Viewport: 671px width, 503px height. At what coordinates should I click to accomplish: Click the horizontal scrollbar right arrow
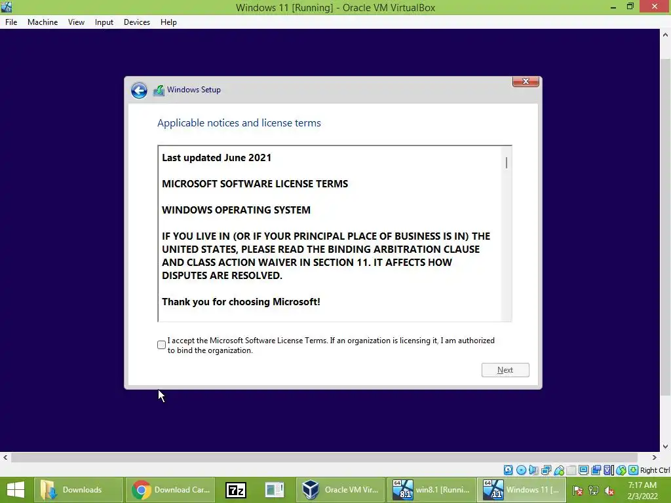pyautogui.click(x=655, y=457)
